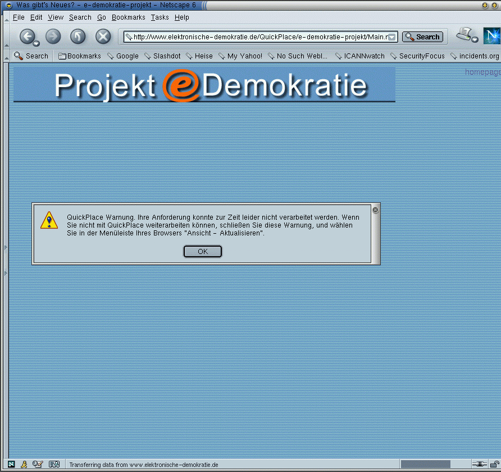Open the My Yahoo! bookmark
Image resolution: width=501 pixels, height=472 pixels.
[240, 56]
